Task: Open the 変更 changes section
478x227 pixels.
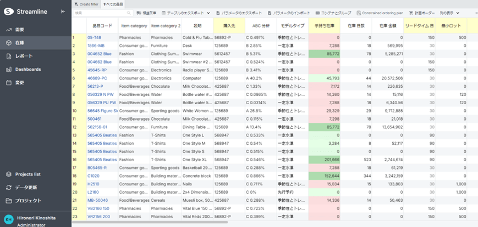Action: point(20,83)
